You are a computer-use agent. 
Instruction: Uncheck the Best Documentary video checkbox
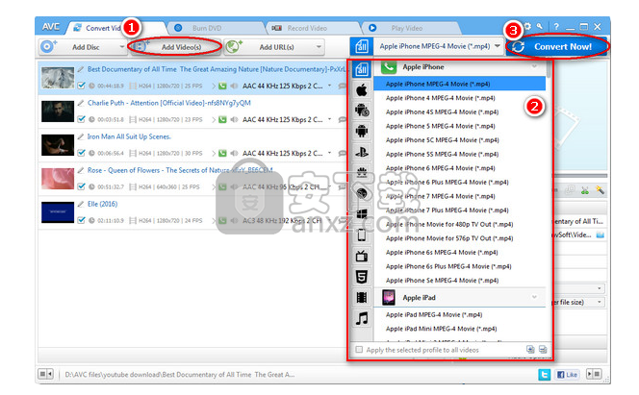(81, 86)
